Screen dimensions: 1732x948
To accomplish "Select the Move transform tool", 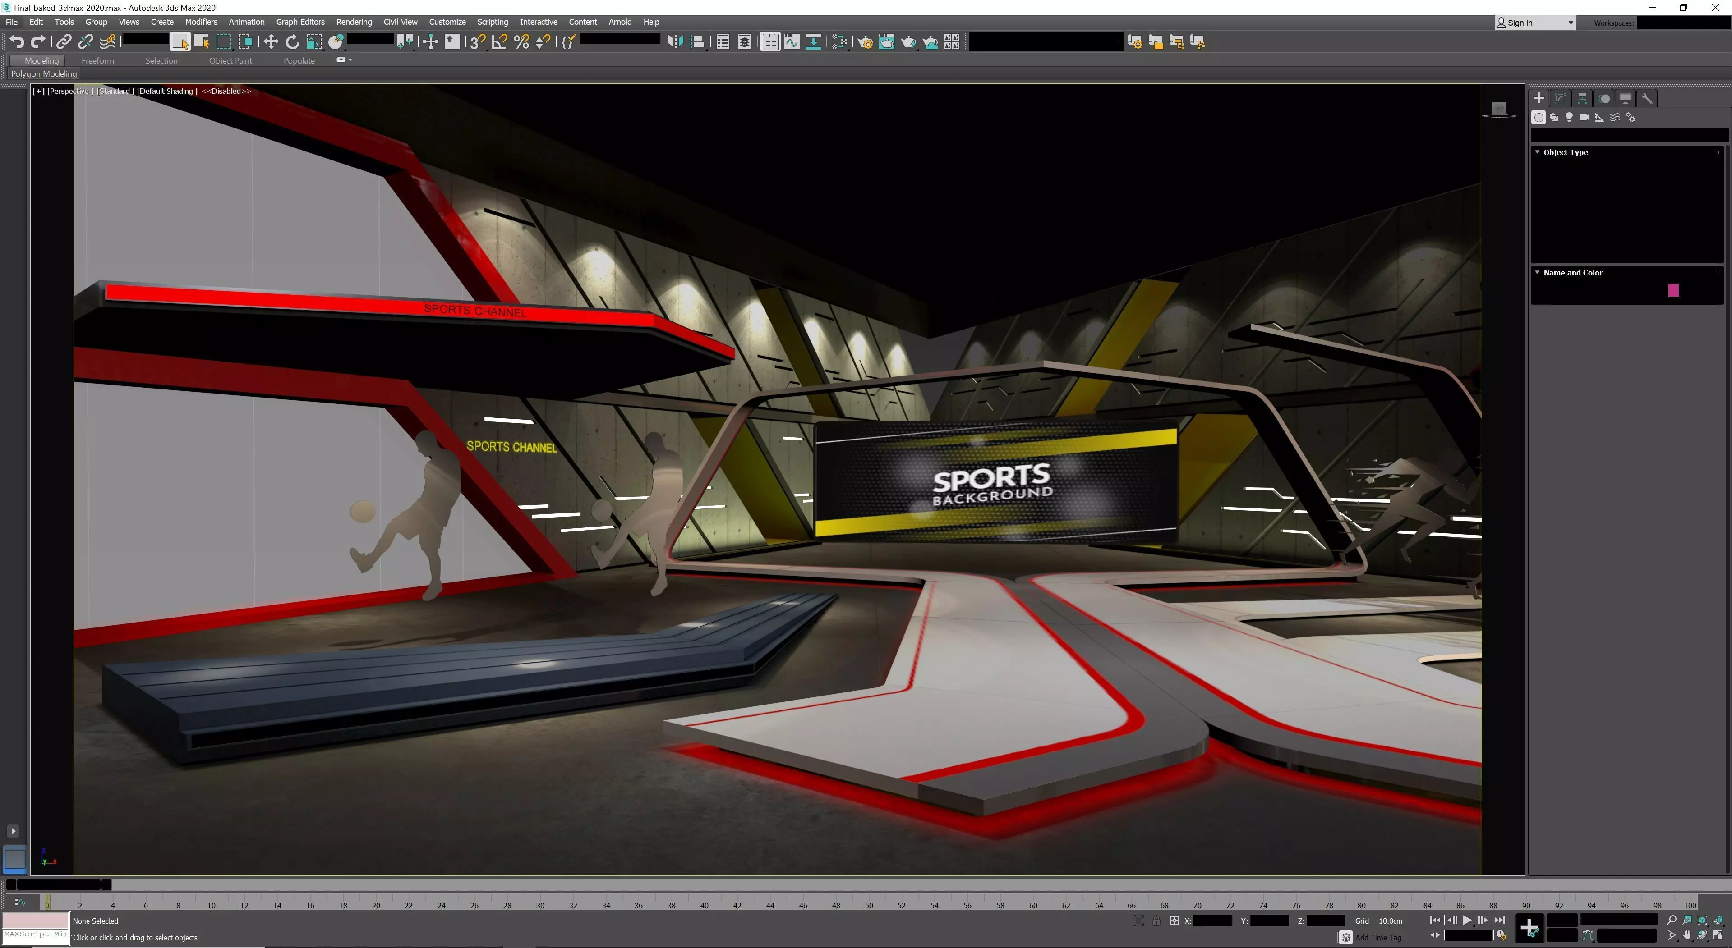I will tap(270, 41).
